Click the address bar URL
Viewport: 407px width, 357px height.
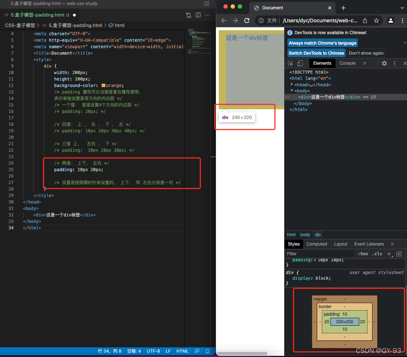point(320,20)
